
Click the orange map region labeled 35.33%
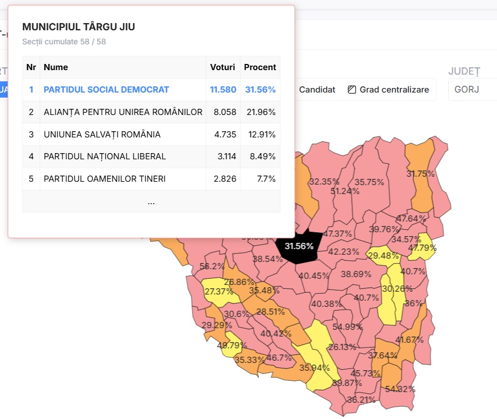(249, 361)
